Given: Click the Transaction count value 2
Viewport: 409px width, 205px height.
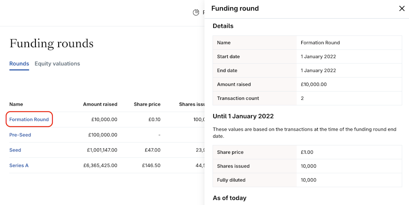Looking at the screenshot, I should tap(302, 98).
